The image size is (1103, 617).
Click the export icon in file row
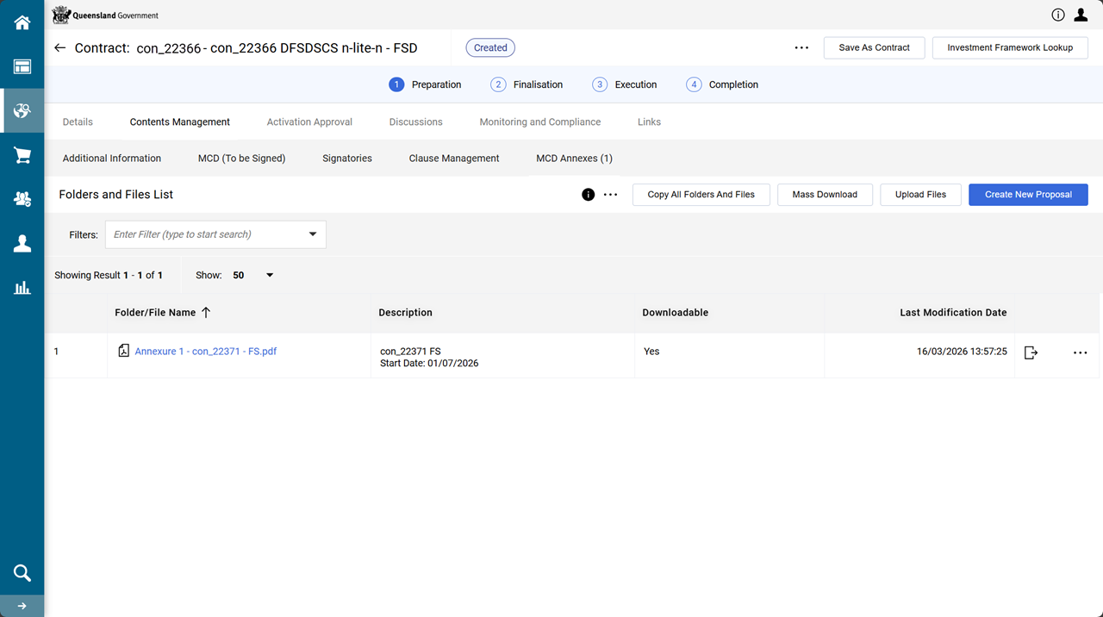click(x=1031, y=352)
